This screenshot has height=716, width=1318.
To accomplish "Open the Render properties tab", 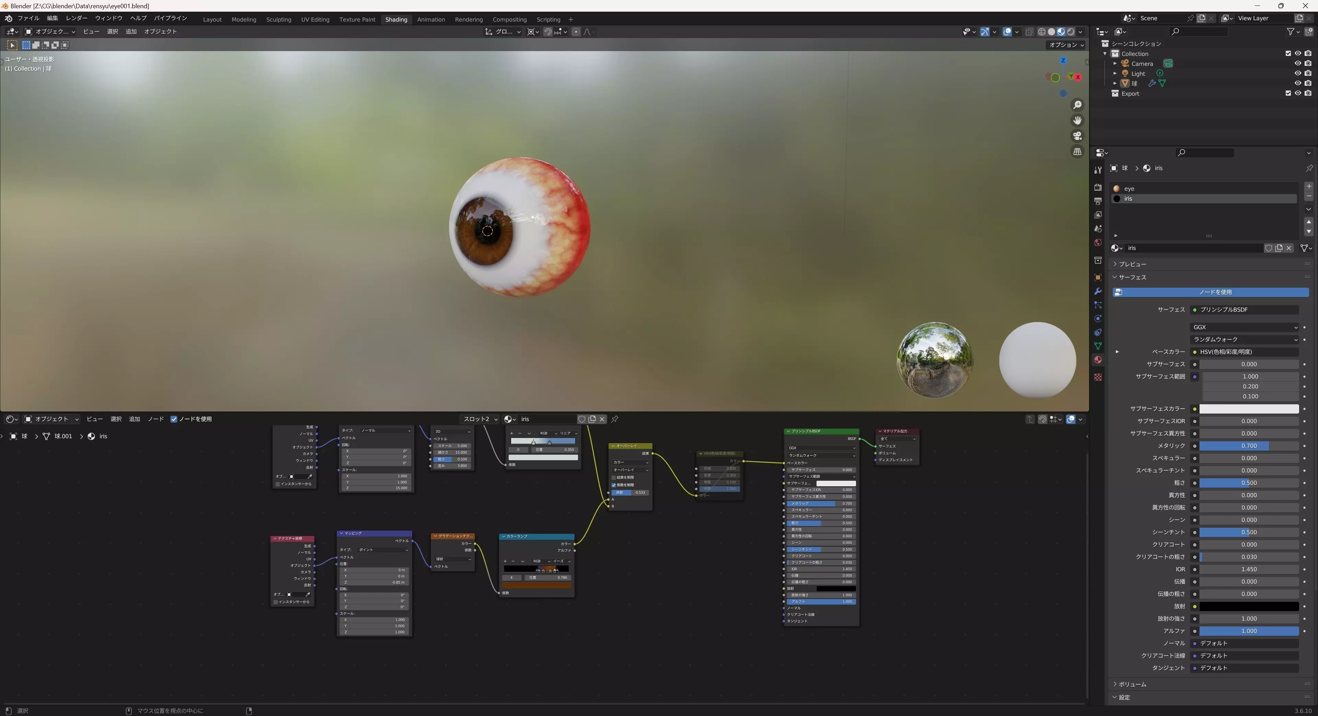I will pos(1098,187).
